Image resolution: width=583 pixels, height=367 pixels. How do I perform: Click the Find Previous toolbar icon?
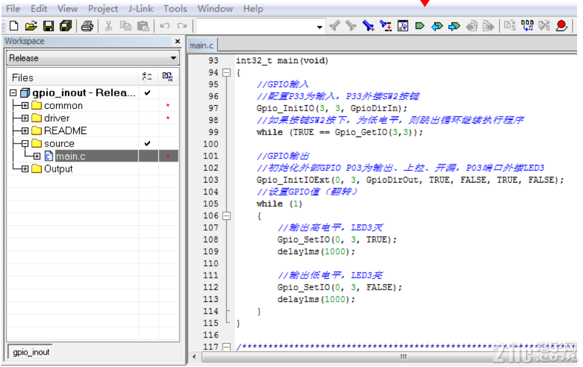coord(335,25)
